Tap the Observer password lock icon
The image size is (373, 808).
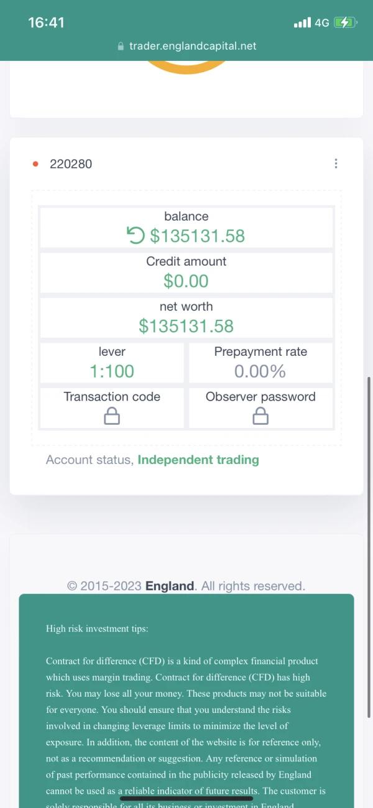click(x=260, y=416)
